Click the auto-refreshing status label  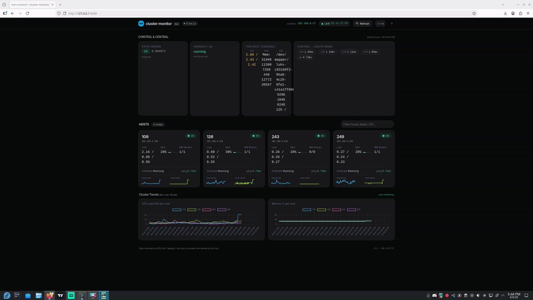point(386,195)
